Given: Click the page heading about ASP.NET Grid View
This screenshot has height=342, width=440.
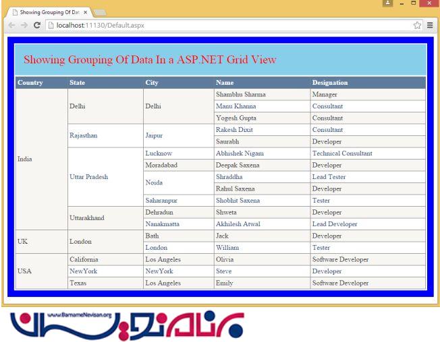Looking at the screenshot, I should coord(150,59).
